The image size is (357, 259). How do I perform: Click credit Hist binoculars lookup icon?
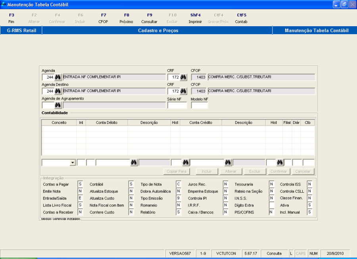point(280,162)
